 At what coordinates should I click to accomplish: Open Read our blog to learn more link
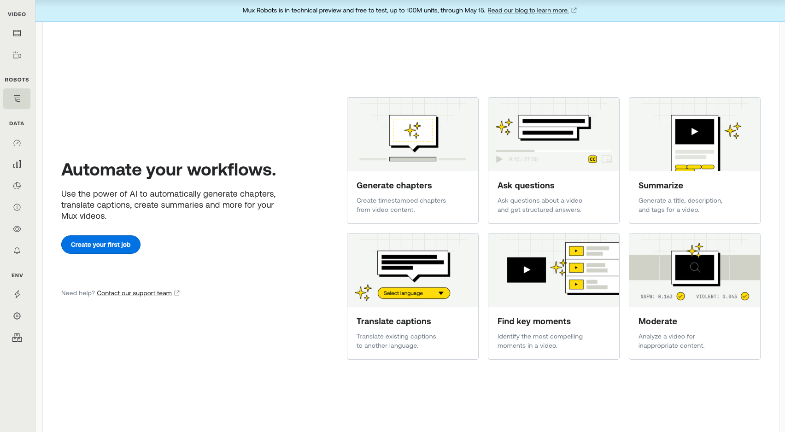pos(528,10)
